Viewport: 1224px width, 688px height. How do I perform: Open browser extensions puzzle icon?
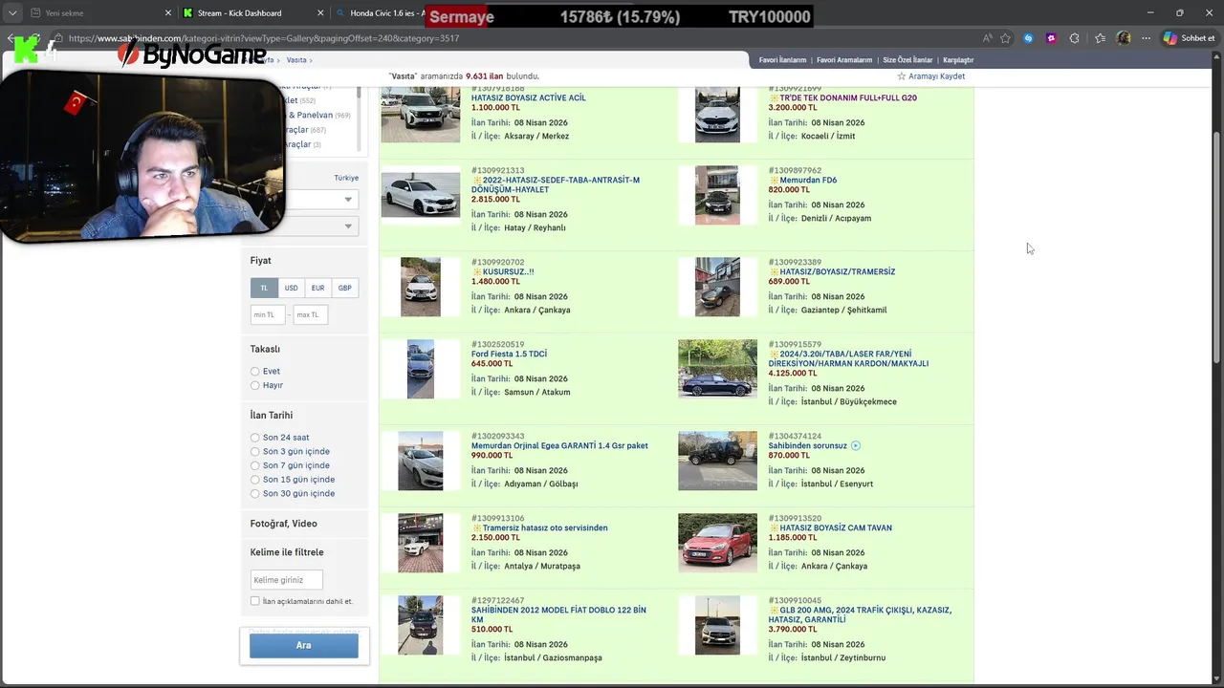pos(1075,38)
